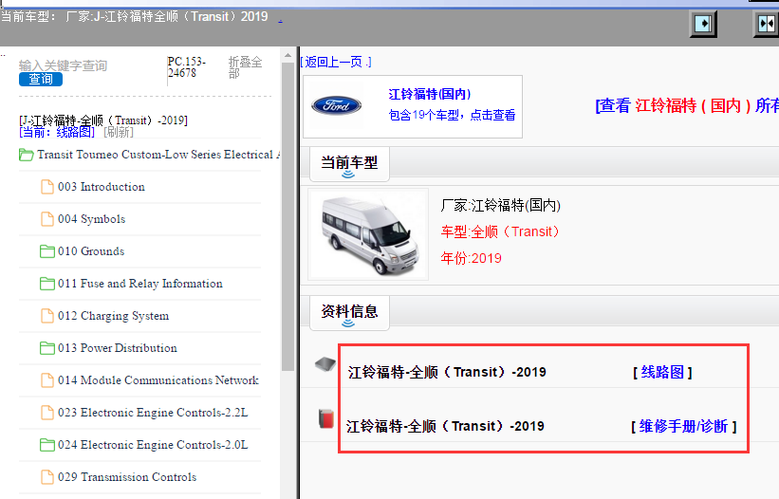779x499 pixels.
Task: Click the underlined link after 2019 in header
Action: tap(280, 20)
